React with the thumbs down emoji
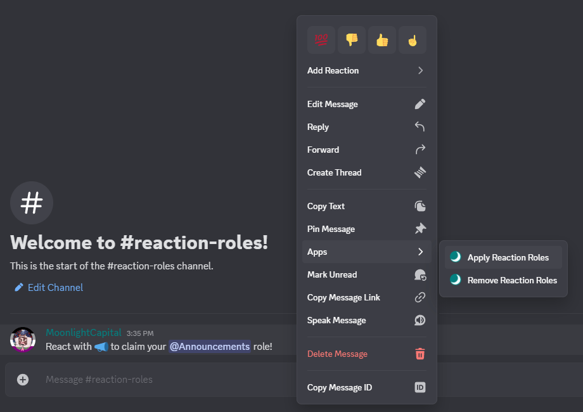Image resolution: width=583 pixels, height=412 pixels. (x=352, y=40)
